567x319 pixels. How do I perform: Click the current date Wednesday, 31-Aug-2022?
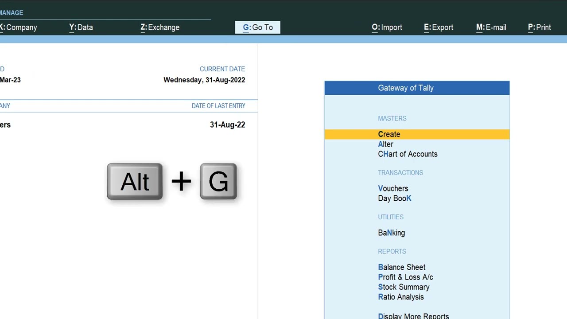tap(204, 80)
